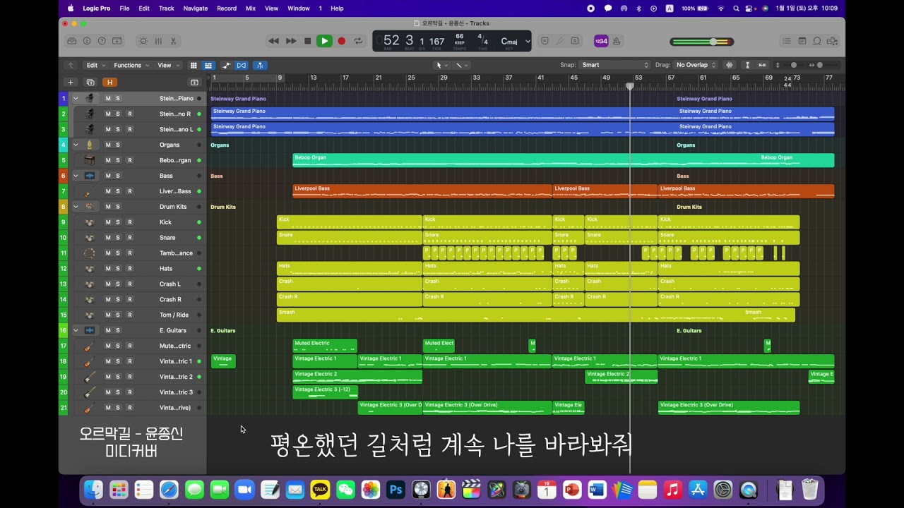
Task: Open the Loop Browser button
Action: pyautogui.click(x=817, y=41)
